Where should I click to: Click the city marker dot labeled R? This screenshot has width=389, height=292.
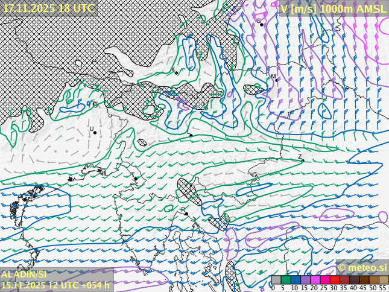(x=186, y=214)
